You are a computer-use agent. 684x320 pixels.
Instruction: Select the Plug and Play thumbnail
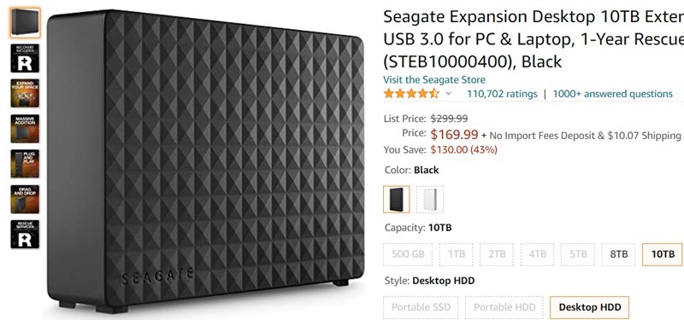click(25, 164)
